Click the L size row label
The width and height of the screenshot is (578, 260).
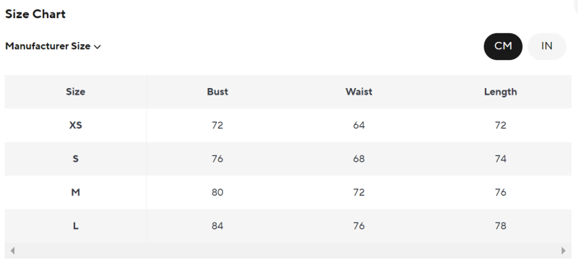(76, 226)
